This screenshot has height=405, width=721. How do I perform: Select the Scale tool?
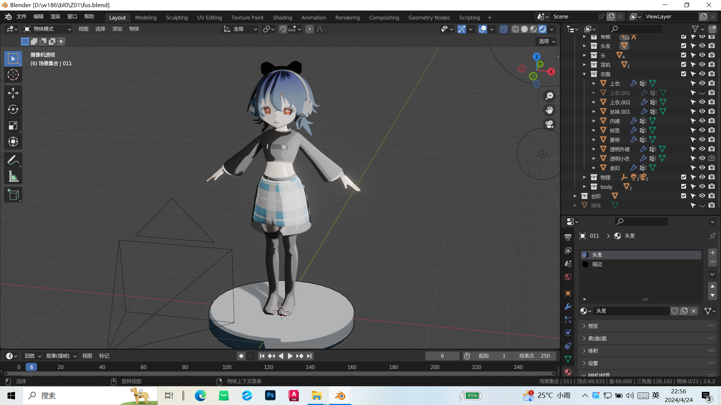[x=13, y=125]
